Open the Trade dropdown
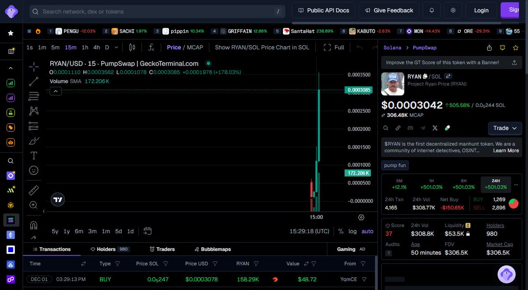 pos(505,128)
